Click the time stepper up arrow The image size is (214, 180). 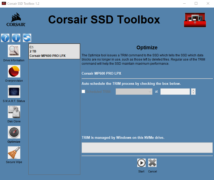(193, 90)
